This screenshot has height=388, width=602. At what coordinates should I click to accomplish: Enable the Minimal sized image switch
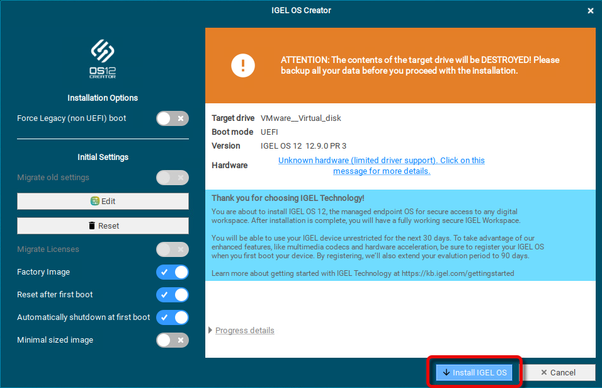point(173,340)
